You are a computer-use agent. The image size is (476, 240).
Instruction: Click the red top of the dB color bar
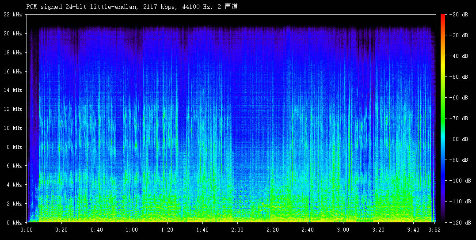[443, 18]
